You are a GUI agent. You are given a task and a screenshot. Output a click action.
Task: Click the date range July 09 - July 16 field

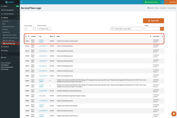point(127,29)
